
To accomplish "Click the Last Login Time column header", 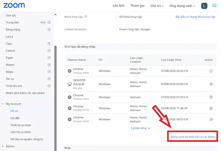I will point(171,60).
